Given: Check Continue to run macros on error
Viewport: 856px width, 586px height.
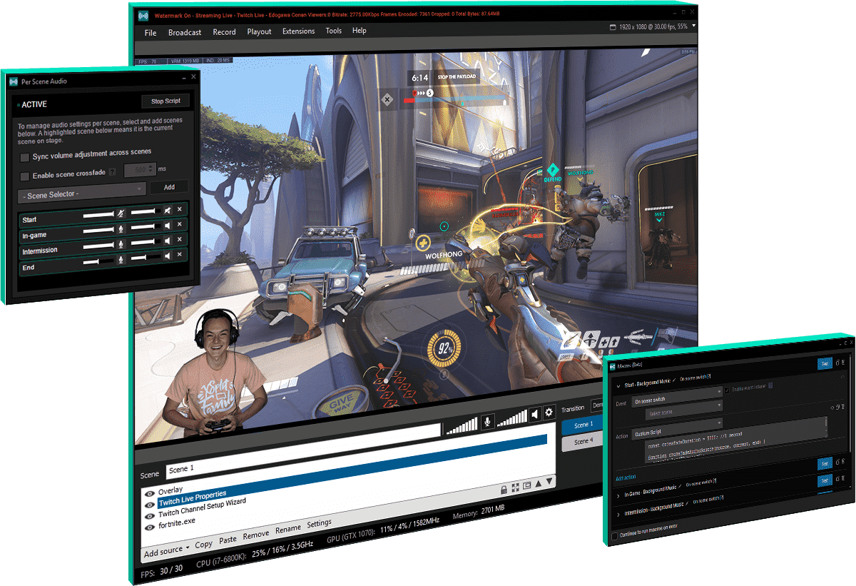Looking at the screenshot, I should tap(616, 535).
